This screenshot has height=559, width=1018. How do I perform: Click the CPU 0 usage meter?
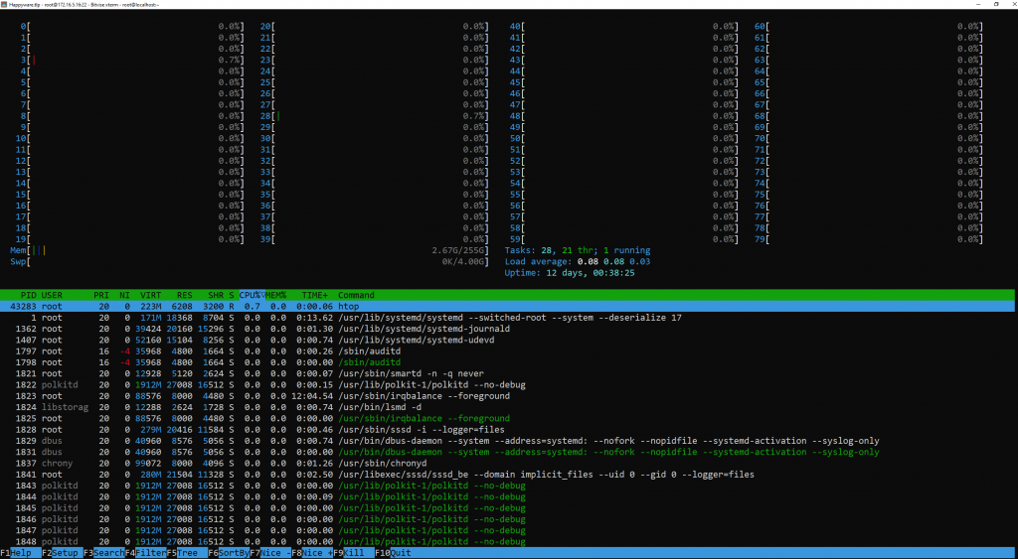pyautogui.click(x=132, y=27)
